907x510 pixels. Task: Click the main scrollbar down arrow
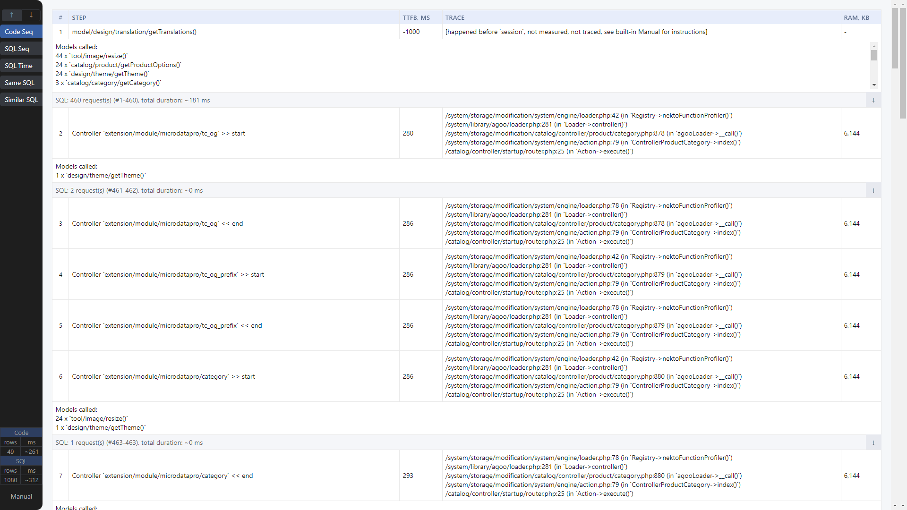coord(904,506)
